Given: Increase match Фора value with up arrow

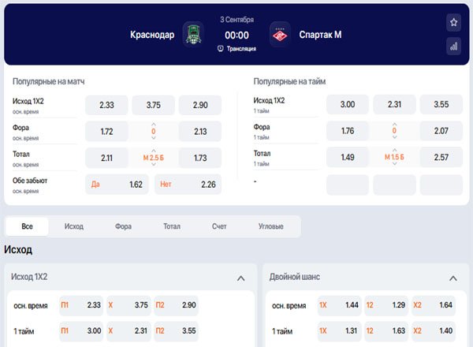Looking at the screenshot, I should (x=154, y=124).
